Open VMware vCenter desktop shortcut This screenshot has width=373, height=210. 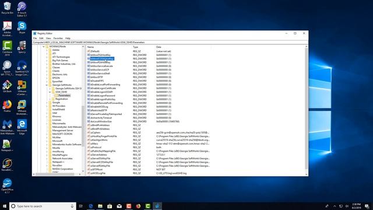[22, 87]
